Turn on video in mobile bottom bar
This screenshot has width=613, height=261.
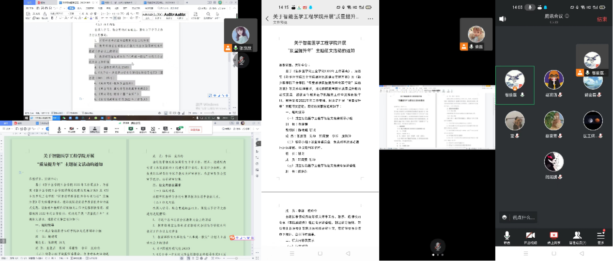(x=530, y=236)
